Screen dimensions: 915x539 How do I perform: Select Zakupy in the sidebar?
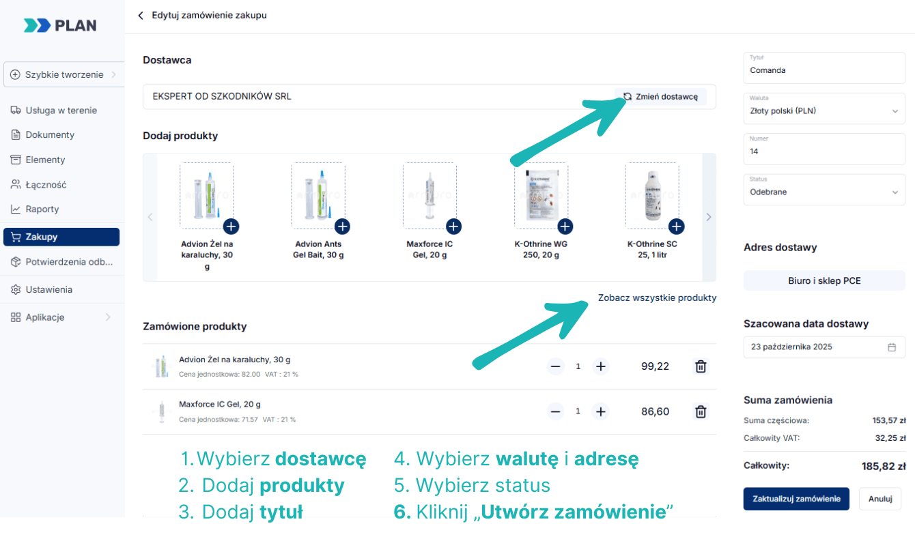[x=61, y=237]
